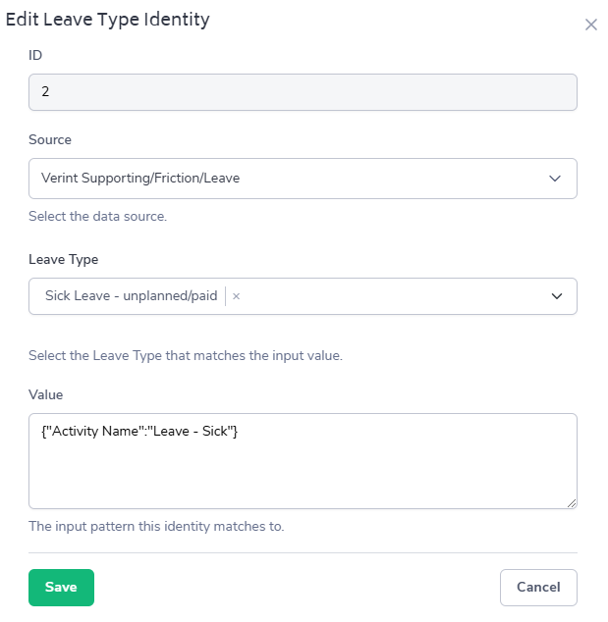The width and height of the screenshot is (608, 622).
Task: Open the Verint Supporting/Friction/Leave combo box
Action: coord(285,179)
